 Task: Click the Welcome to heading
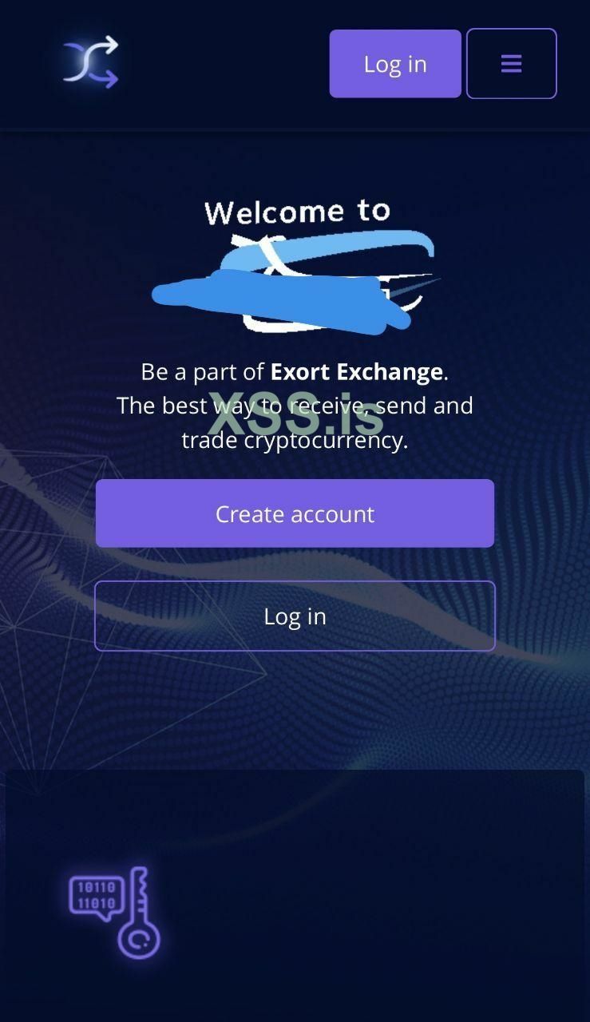[298, 212]
